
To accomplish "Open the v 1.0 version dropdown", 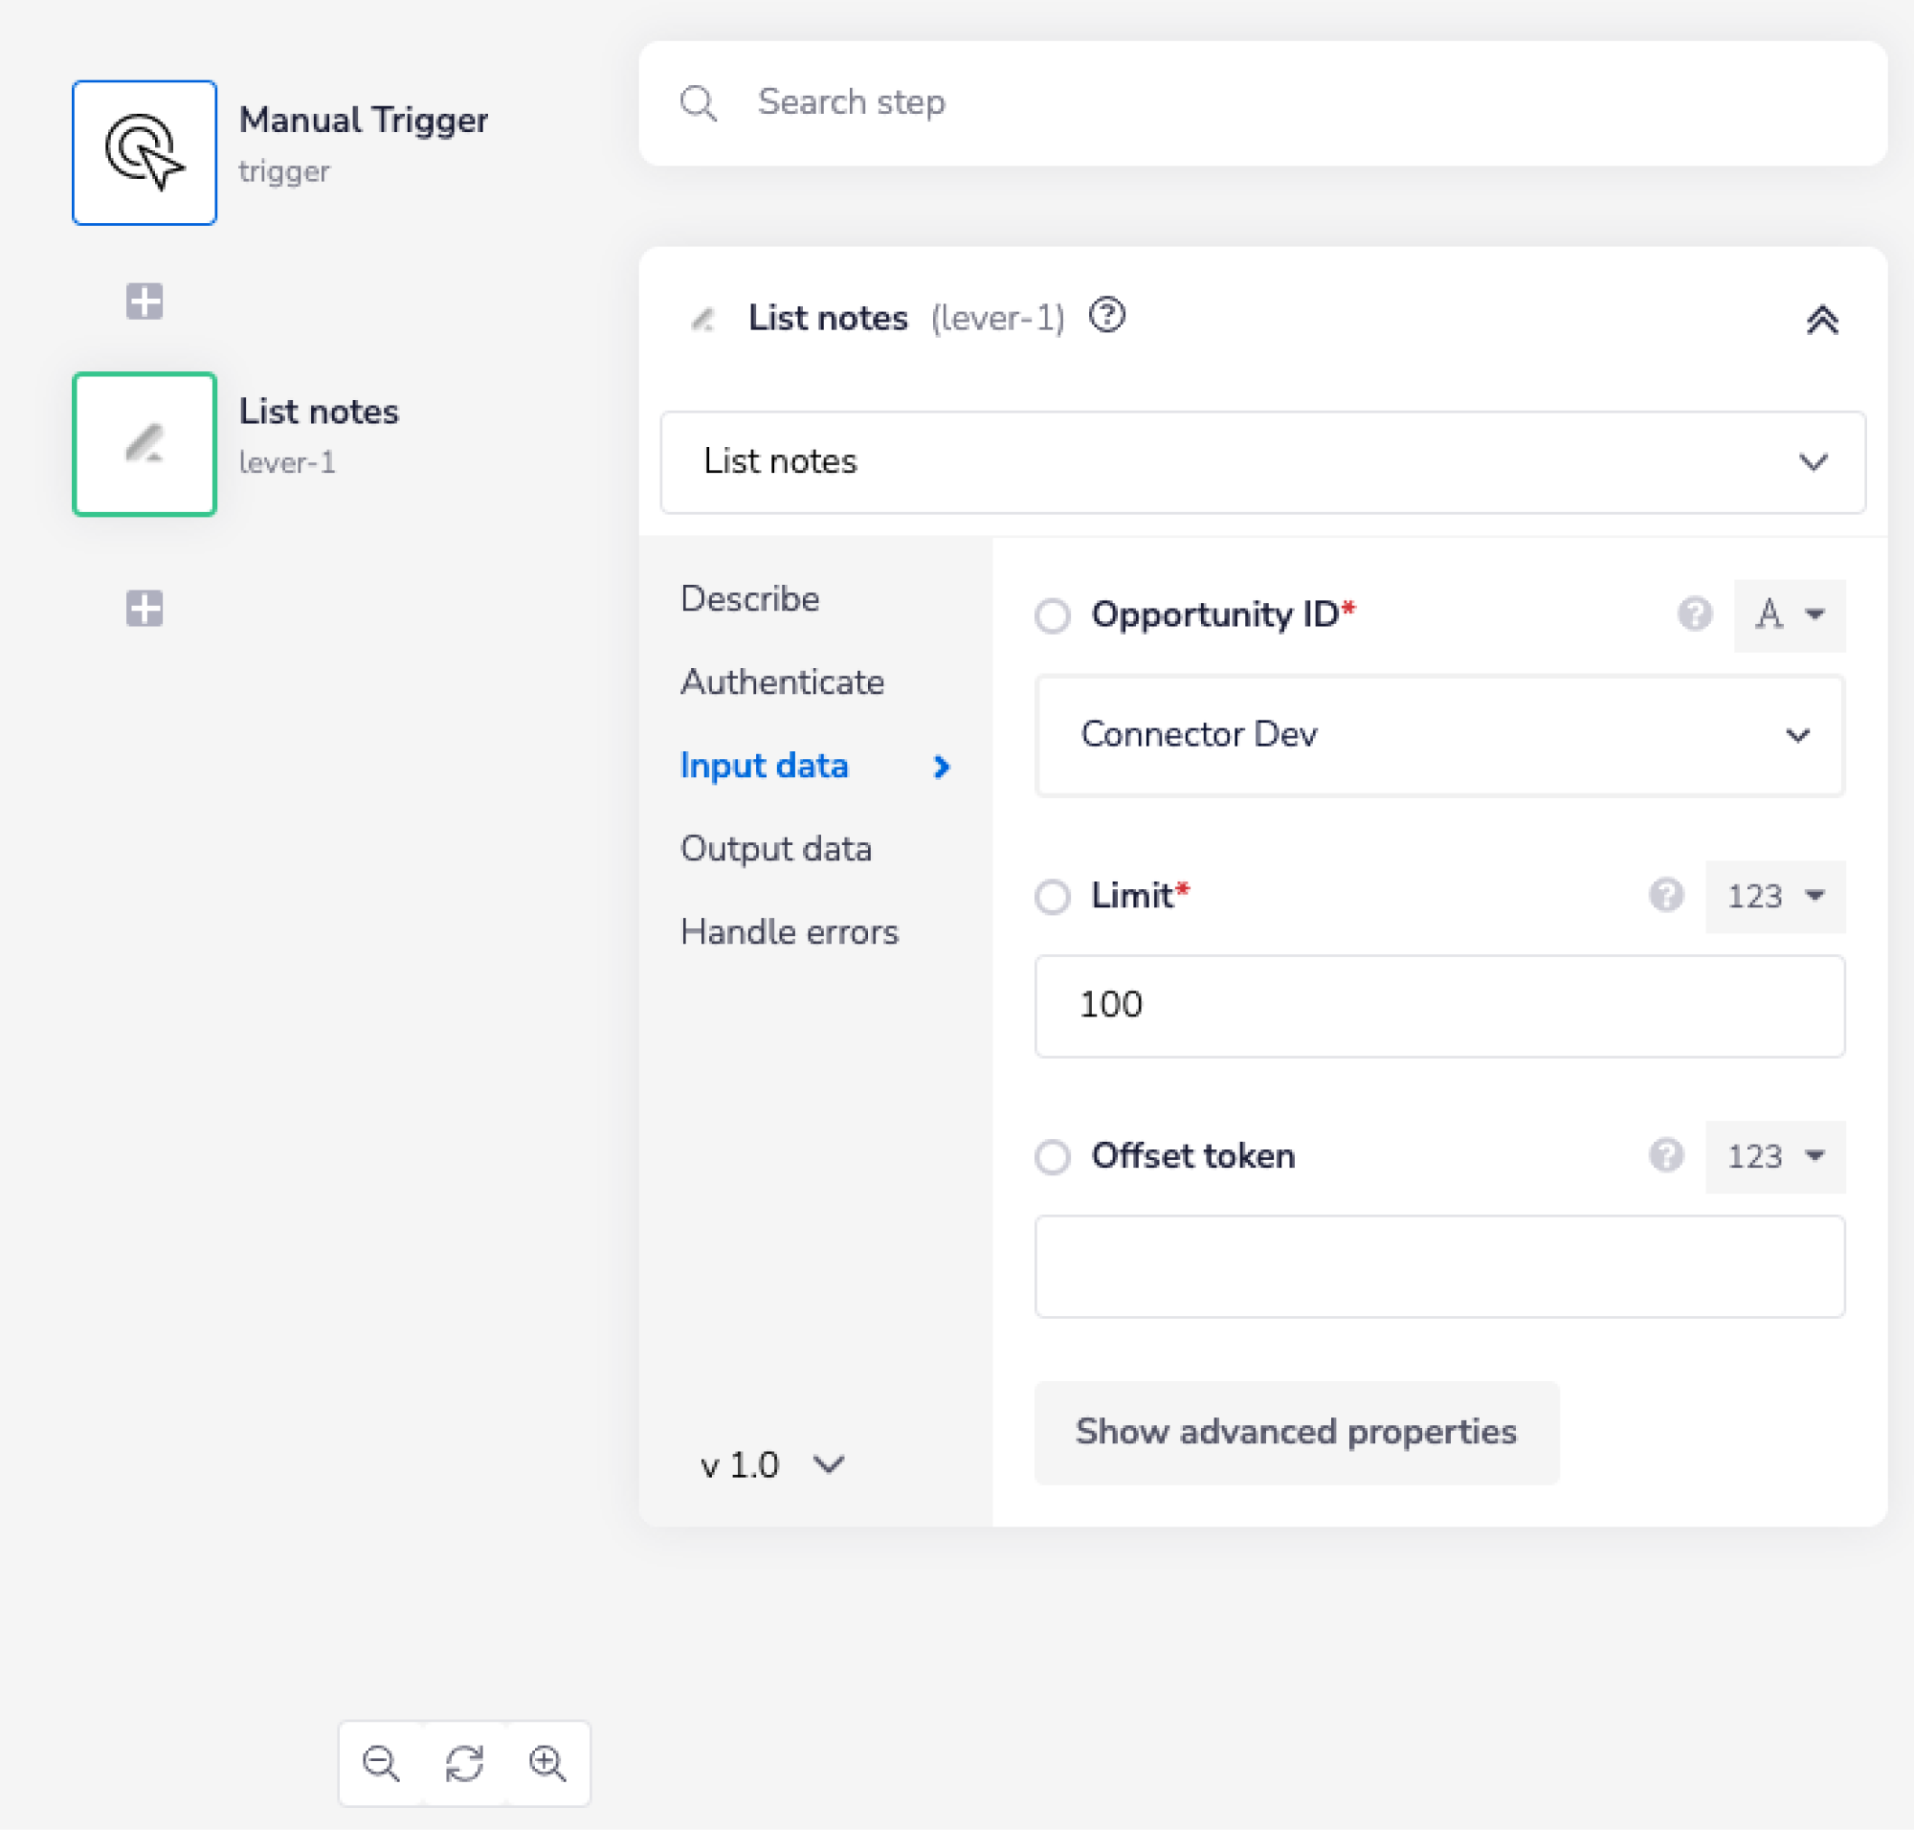I will [x=771, y=1464].
